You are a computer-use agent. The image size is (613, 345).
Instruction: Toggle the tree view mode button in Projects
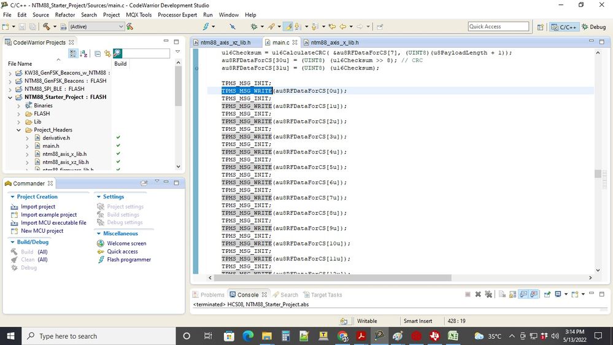tap(73, 53)
